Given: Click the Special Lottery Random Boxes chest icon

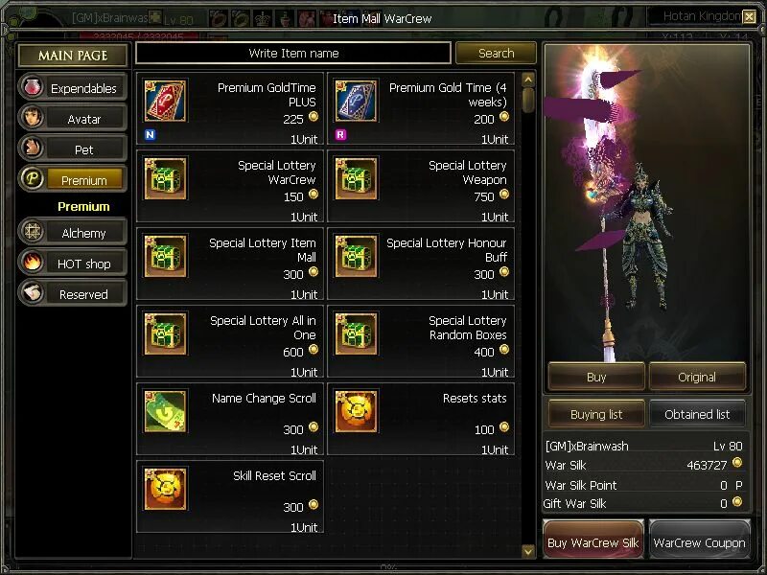Looking at the screenshot, I should (x=356, y=333).
